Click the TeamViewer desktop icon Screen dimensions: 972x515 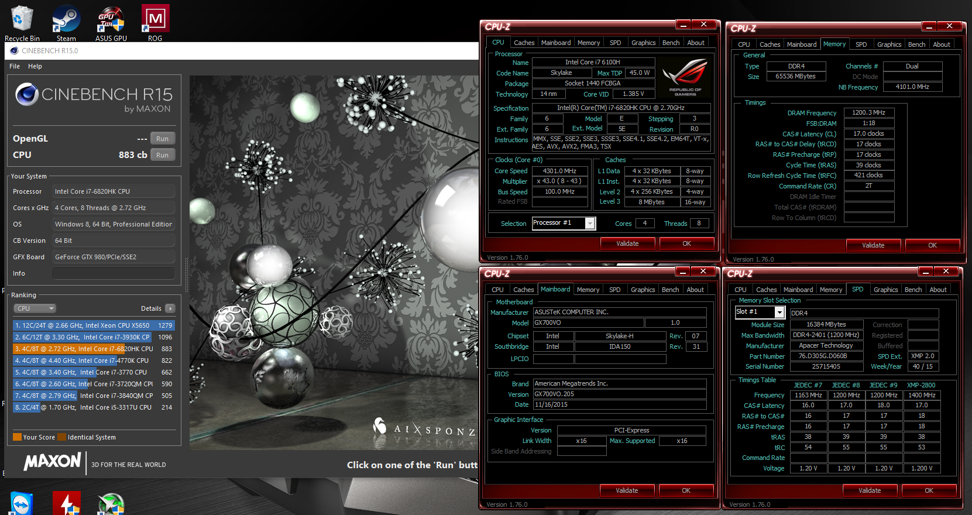click(x=22, y=504)
